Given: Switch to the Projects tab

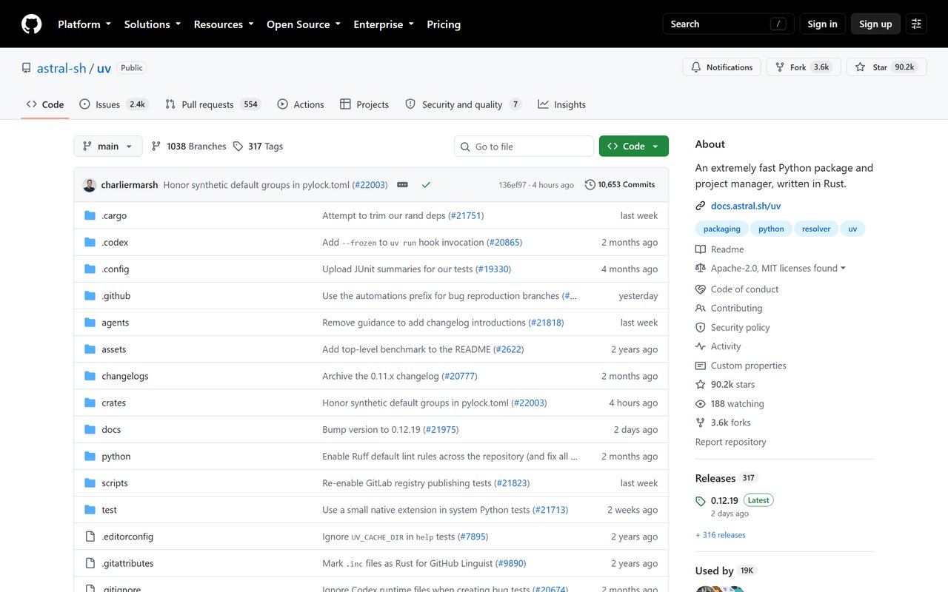Looking at the screenshot, I should point(364,104).
